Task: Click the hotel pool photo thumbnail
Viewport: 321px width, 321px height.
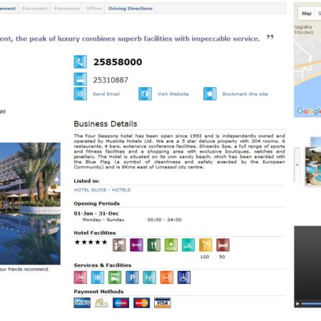Action: (x=313, y=166)
